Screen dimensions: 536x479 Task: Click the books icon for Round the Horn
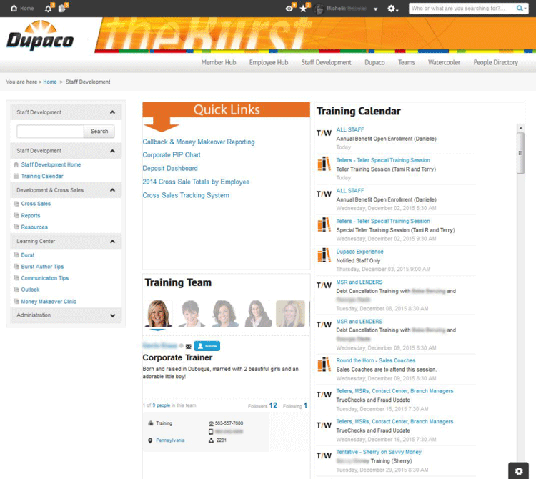[324, 364]
